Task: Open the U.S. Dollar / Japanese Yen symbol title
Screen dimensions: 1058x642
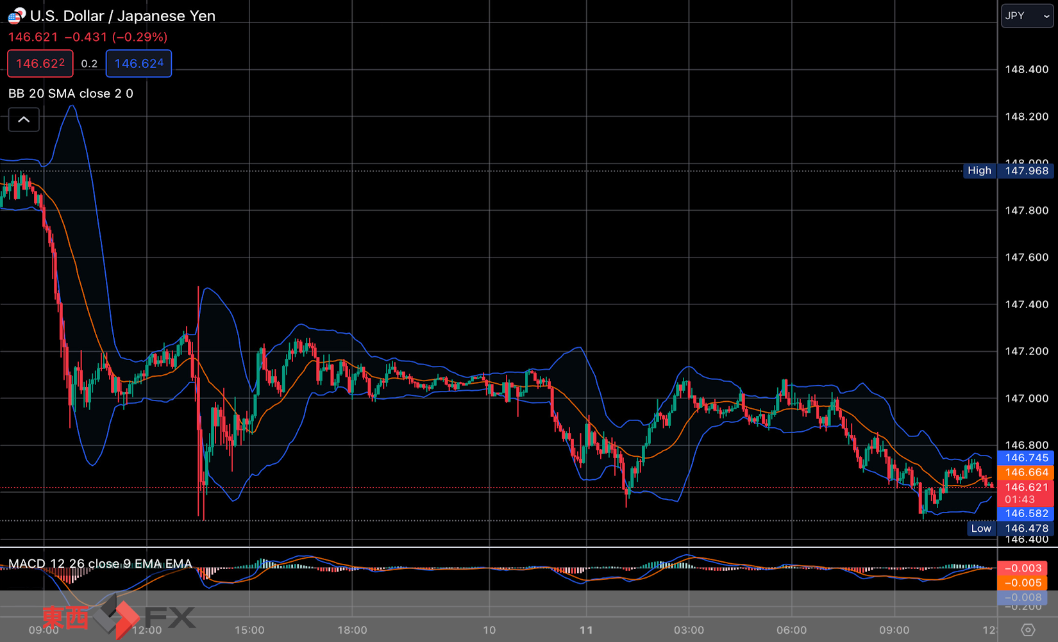Action: [122, 16]
